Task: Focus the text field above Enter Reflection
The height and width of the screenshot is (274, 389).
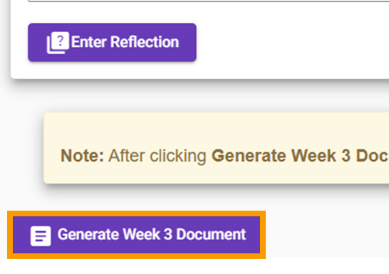Action: tap(208, 1)
